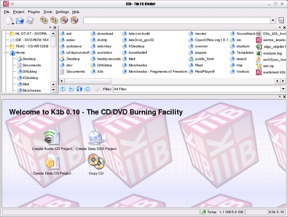The image size is (288, 217).
Task: Open the download folder in file view
Action: [x=102, y=34]
